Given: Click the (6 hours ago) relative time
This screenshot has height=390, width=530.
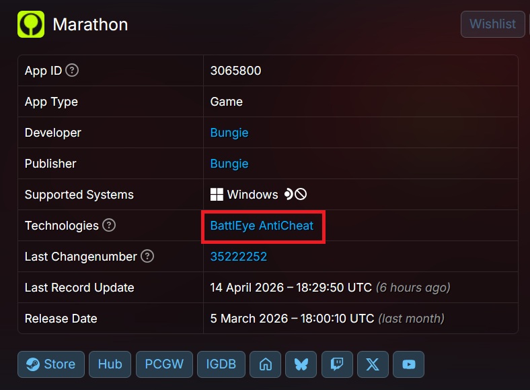Looking at the screenshot, I should pos(413,288).
